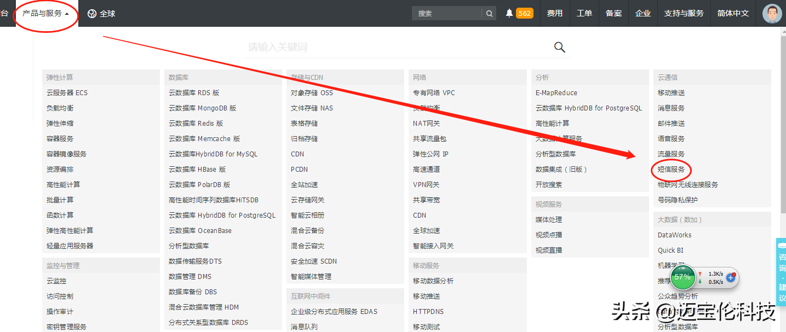Click the large magnifier icon beside keyword field
Image resolution: width=786 pixels, height=332 pixels.
coord(560,47)
